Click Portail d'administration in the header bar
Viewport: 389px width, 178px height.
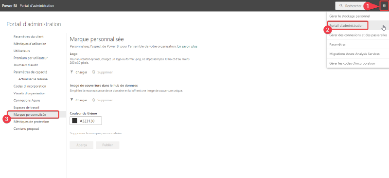(37, 6)
